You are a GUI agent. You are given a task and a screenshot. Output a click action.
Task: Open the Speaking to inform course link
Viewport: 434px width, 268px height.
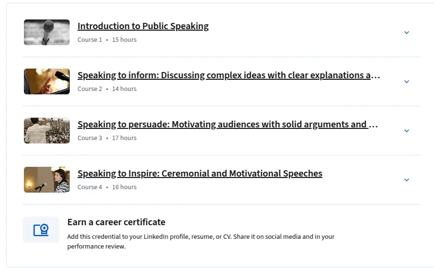click(229, 75)
